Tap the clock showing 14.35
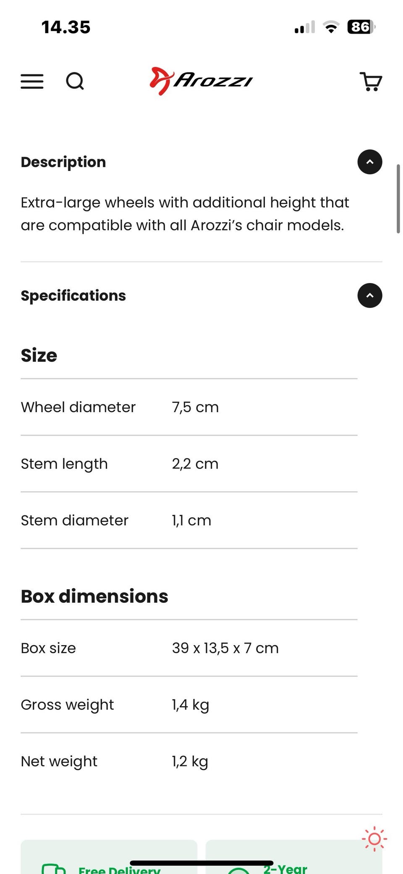The image size is (403, 874). pyautogui.click(x=66, y=27)
